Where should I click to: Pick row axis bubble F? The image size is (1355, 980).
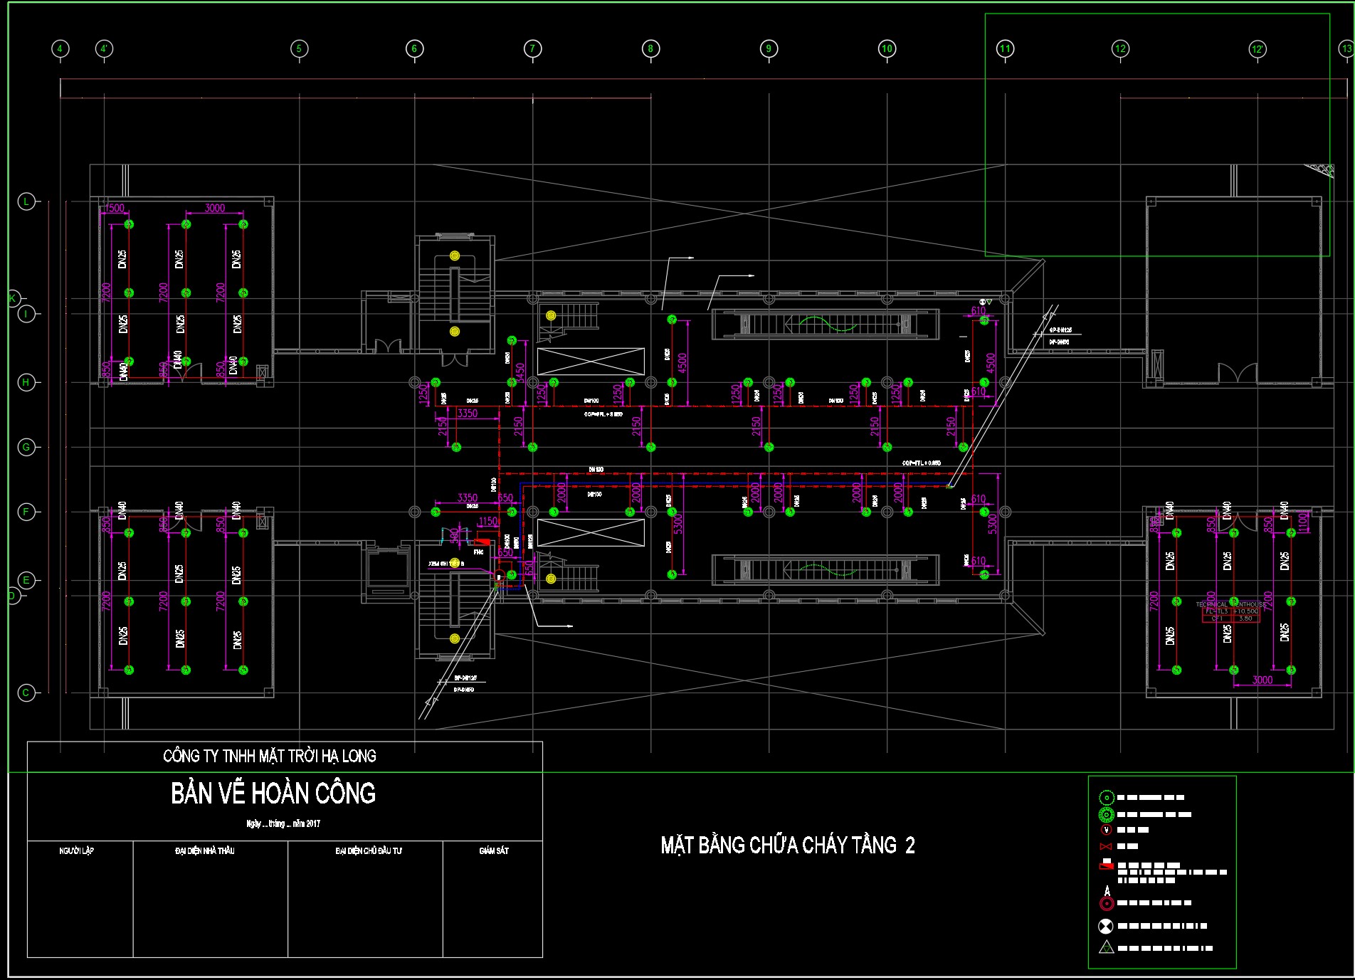[x=26, y=512]
